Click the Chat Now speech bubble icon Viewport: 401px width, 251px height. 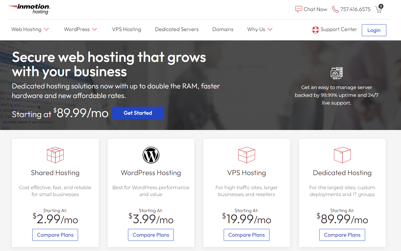(x=298, y=9)
